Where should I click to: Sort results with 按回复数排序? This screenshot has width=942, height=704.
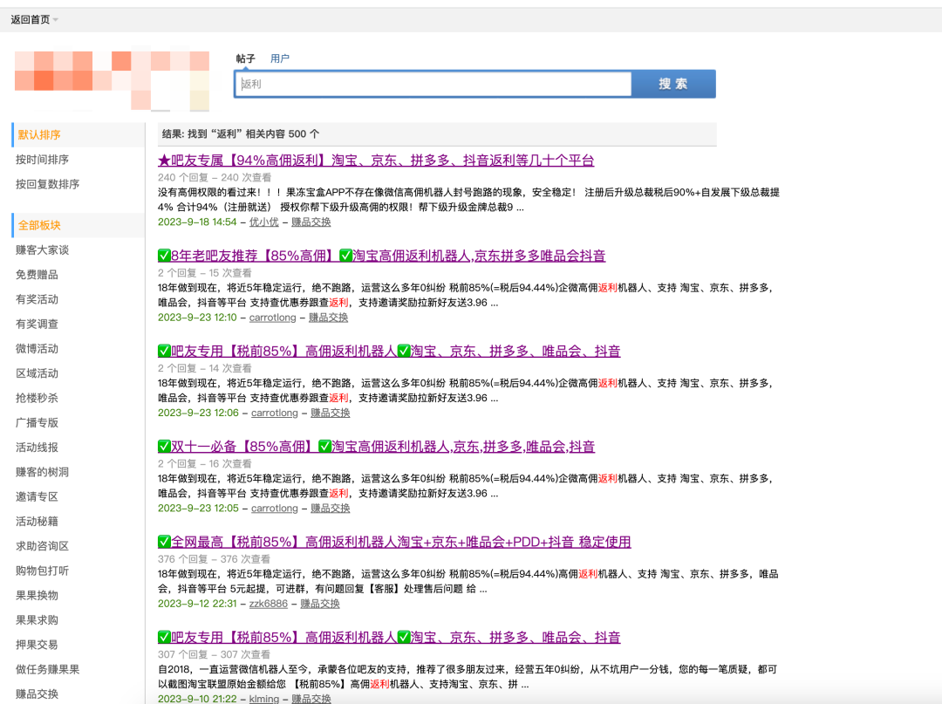coord(47,184)
